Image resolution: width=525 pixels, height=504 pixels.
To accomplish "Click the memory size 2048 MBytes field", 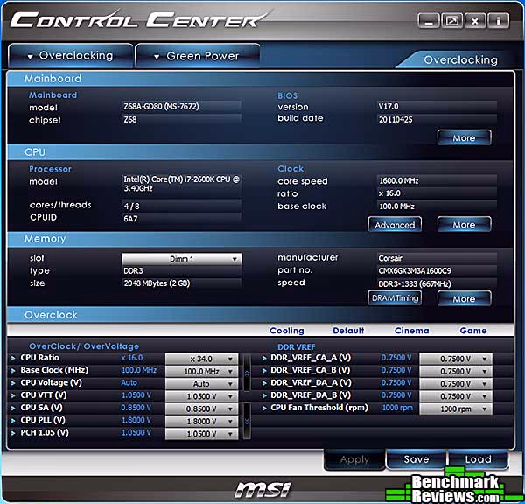I will point(181,283).
